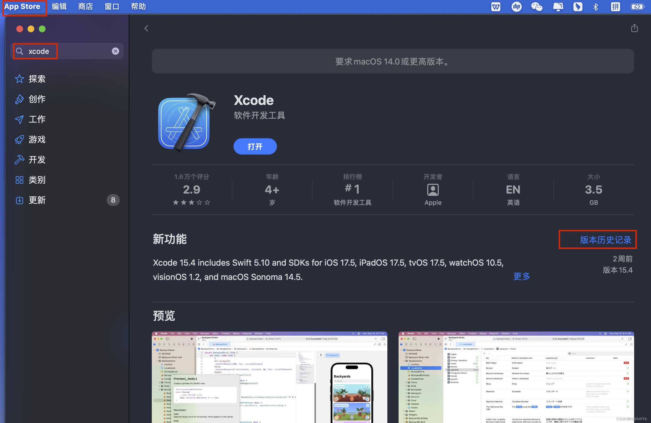The image size is (651, 423).
Task: Click the 拼 input method icon
Action: [x=616, y=7]
